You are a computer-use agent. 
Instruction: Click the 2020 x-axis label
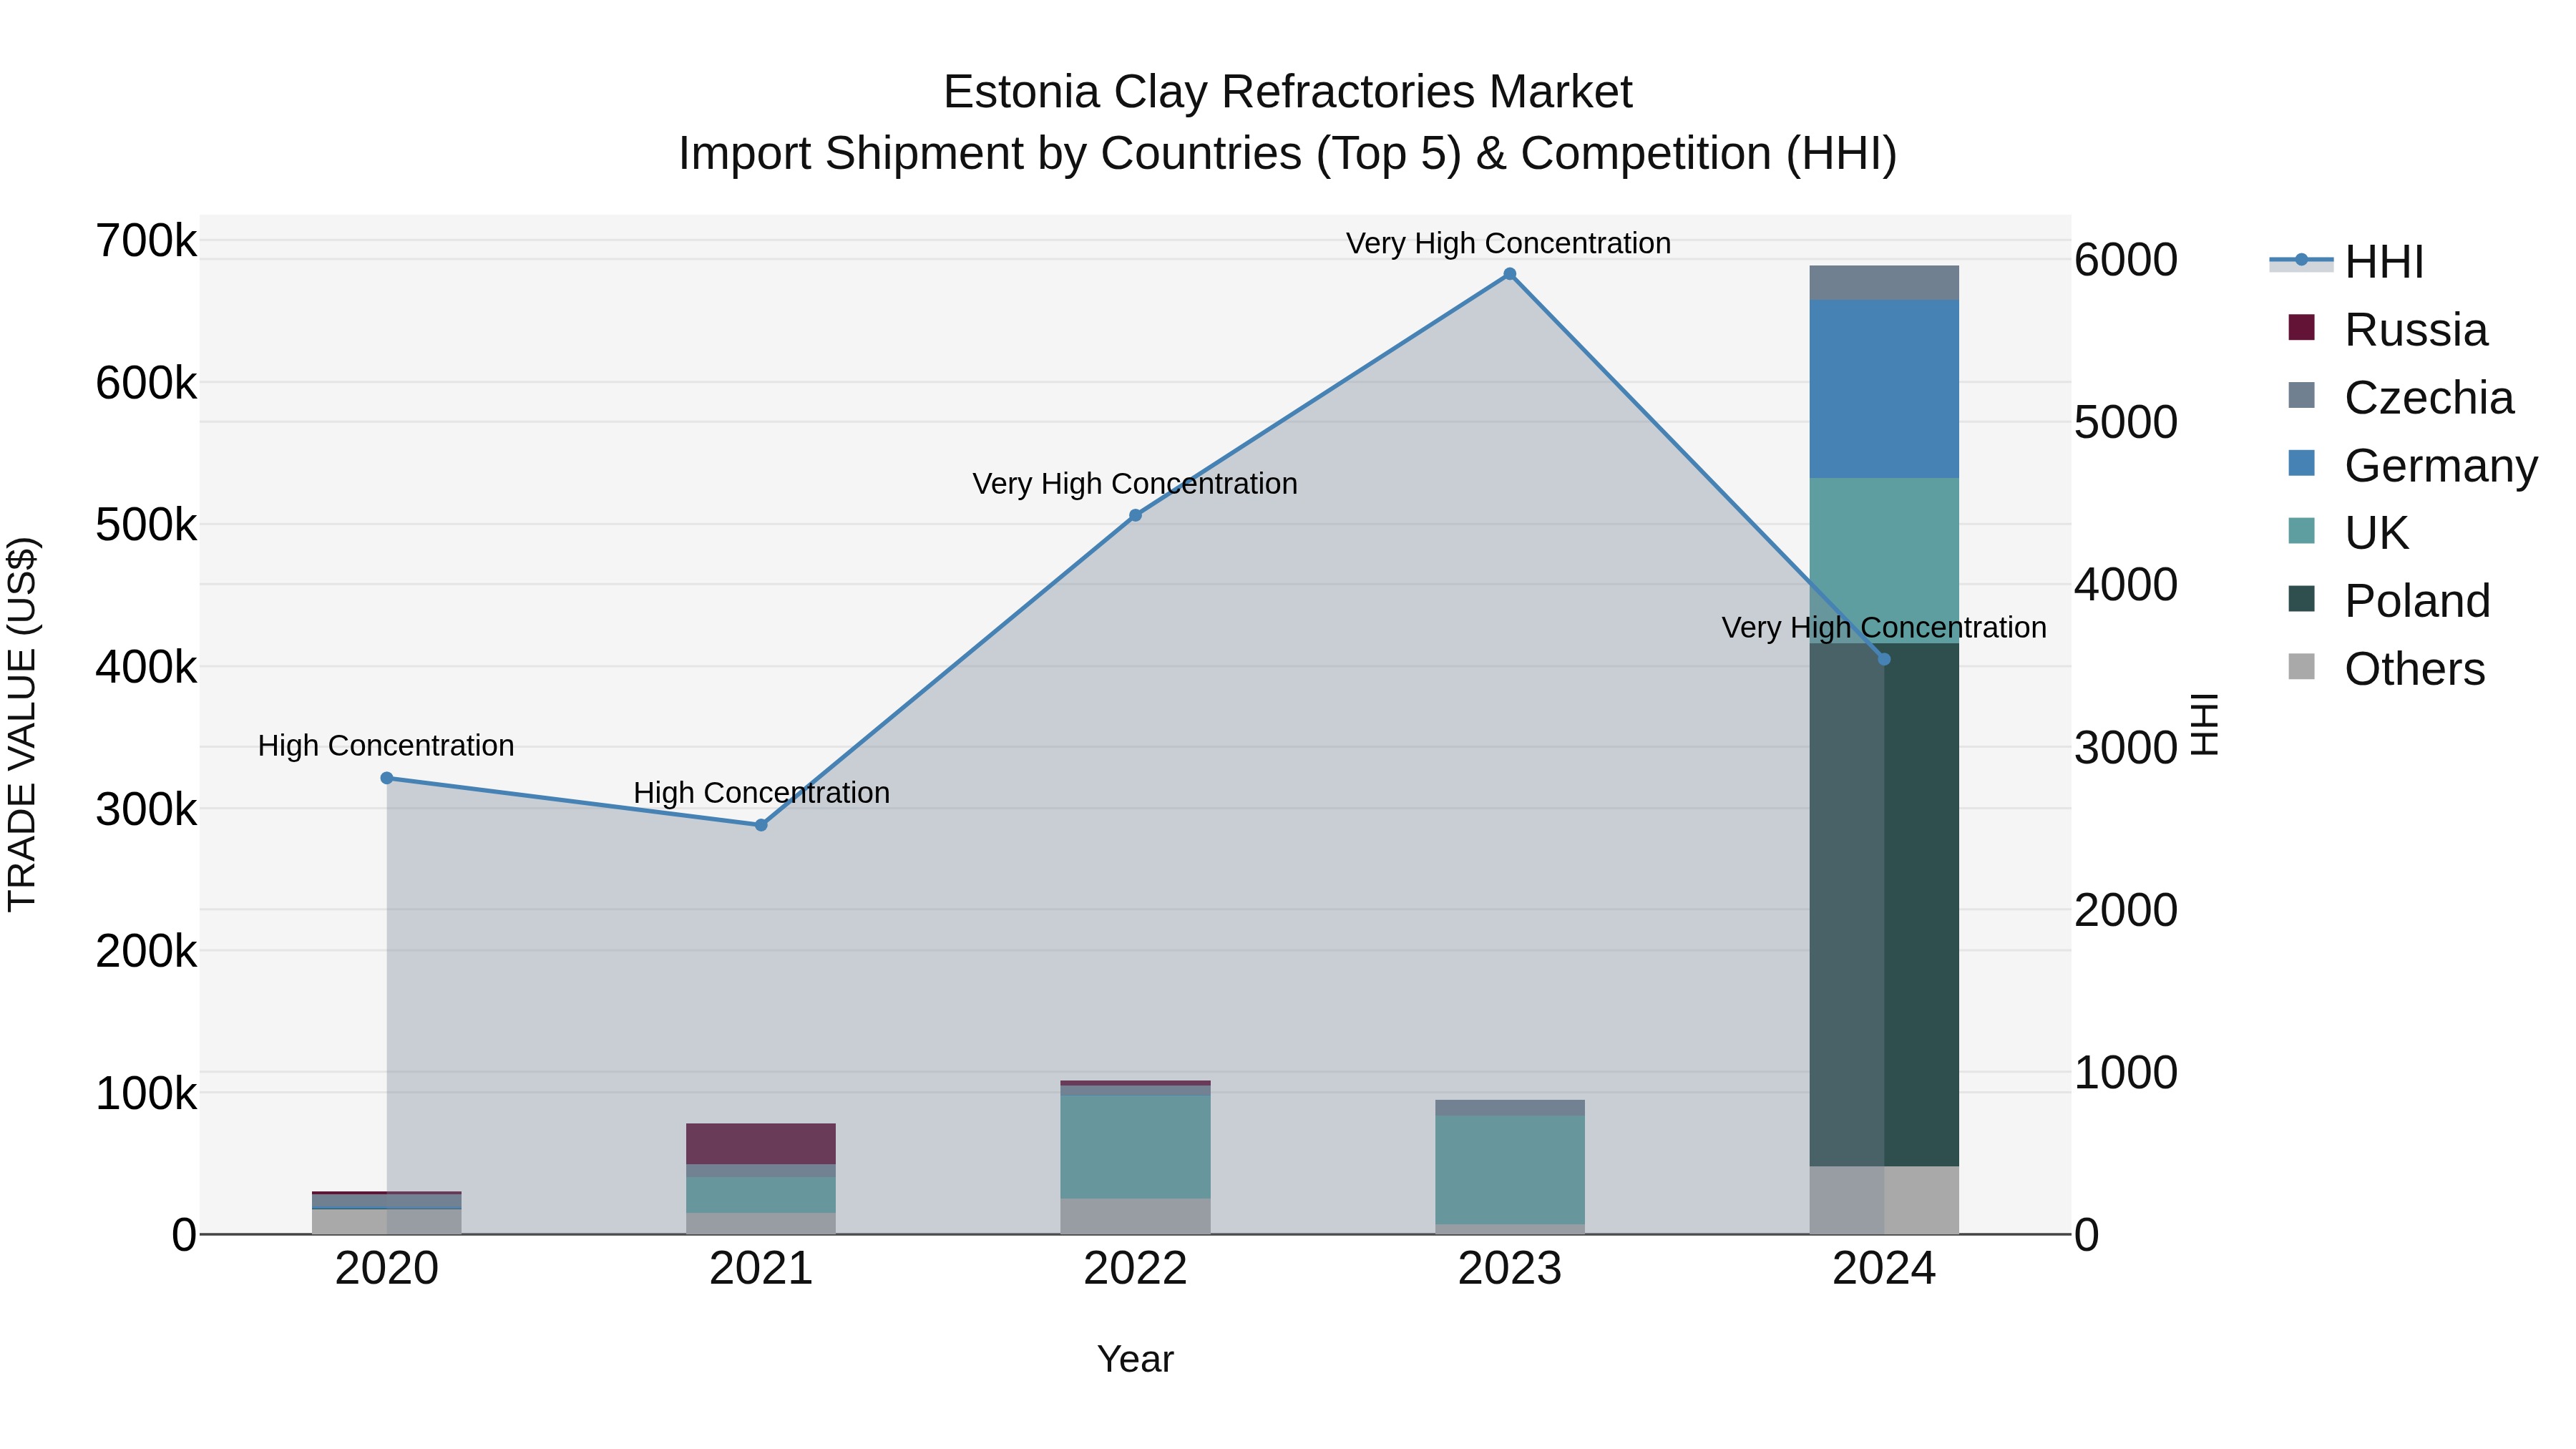[387, 1269]
